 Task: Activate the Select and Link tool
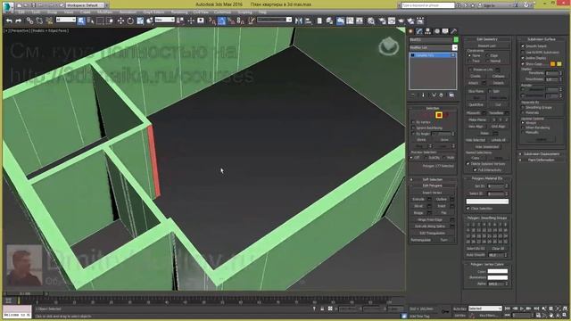(29, 21)
